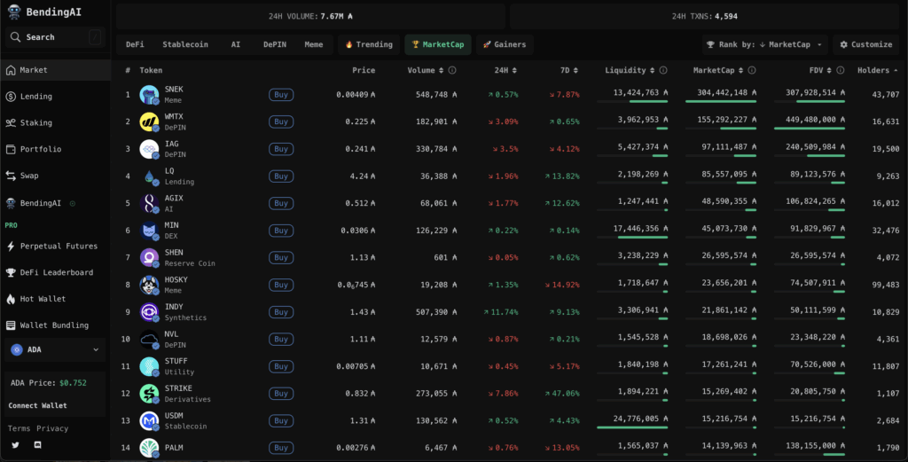Open the USDM token icon
This screenshot has width=908, height=462.
149,421
